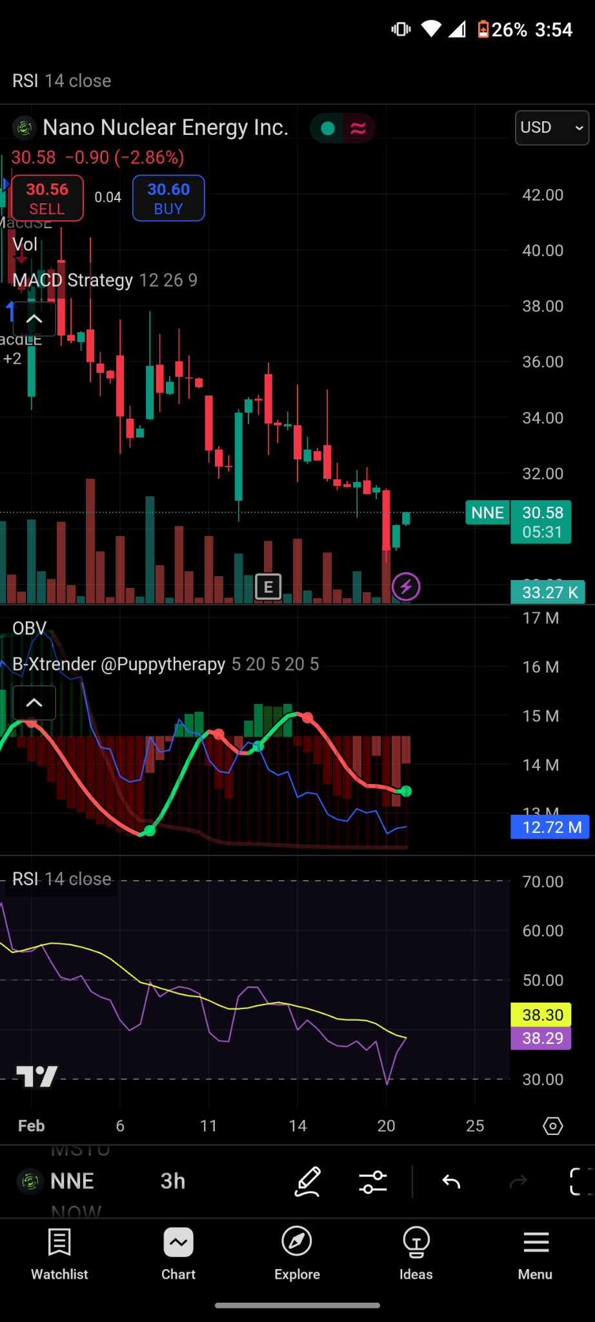This screenshot has width=595, height=1322.
Task: Switch to the Explore tab
Action: [x=297, y=1254]
